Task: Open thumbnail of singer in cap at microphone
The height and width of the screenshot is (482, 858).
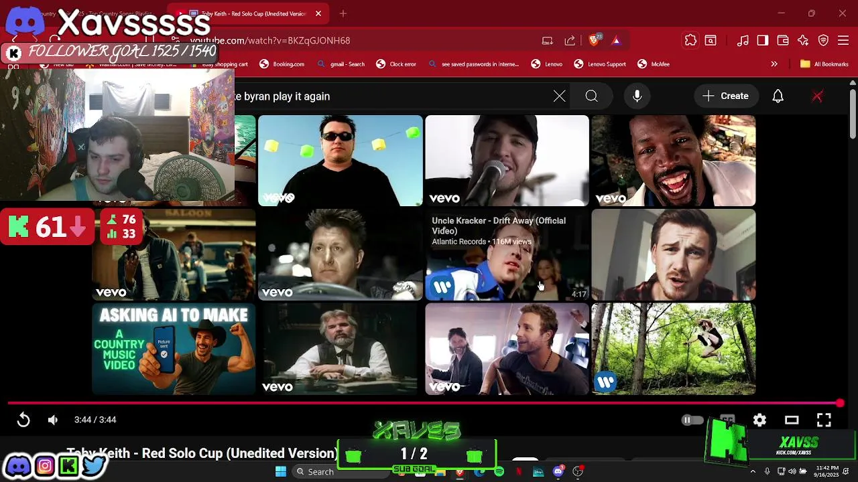Action: click(x=507, y=161)
